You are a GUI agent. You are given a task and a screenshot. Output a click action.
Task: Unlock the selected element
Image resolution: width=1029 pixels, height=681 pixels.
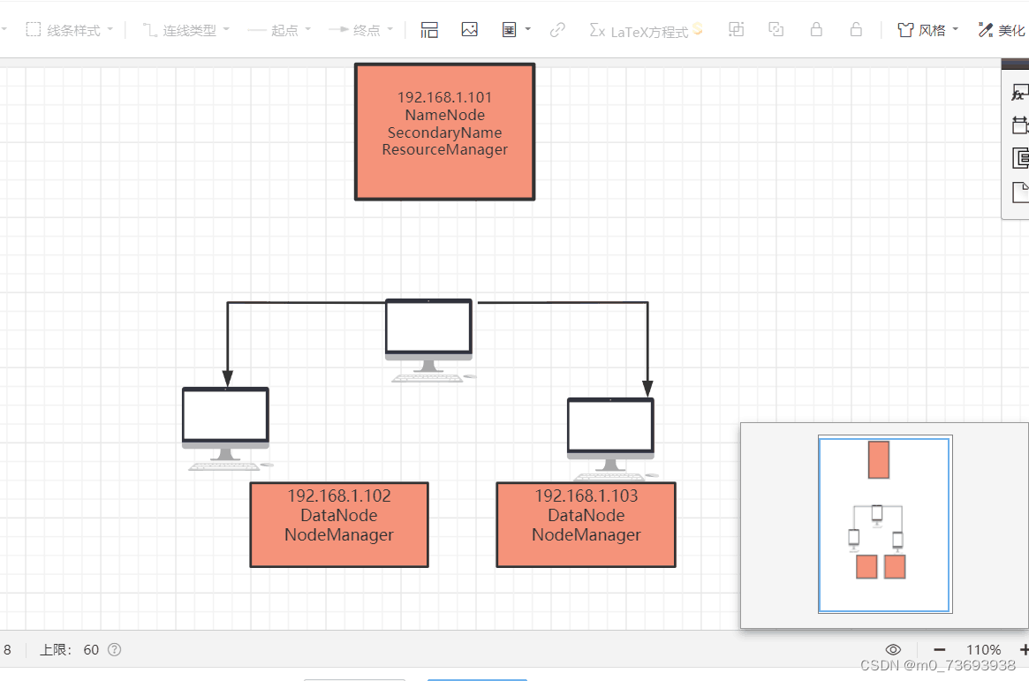[x=856, y=29]
